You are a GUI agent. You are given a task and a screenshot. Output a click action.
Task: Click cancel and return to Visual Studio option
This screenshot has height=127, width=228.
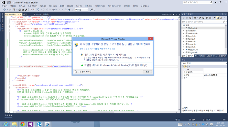[116, 65]
